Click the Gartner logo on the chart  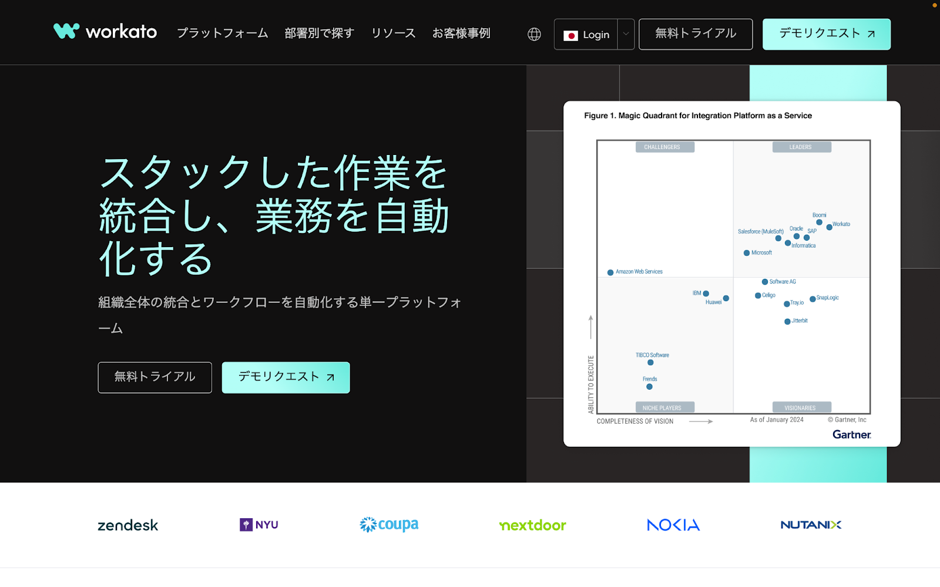pyautogui.click(x=852, y=434)
